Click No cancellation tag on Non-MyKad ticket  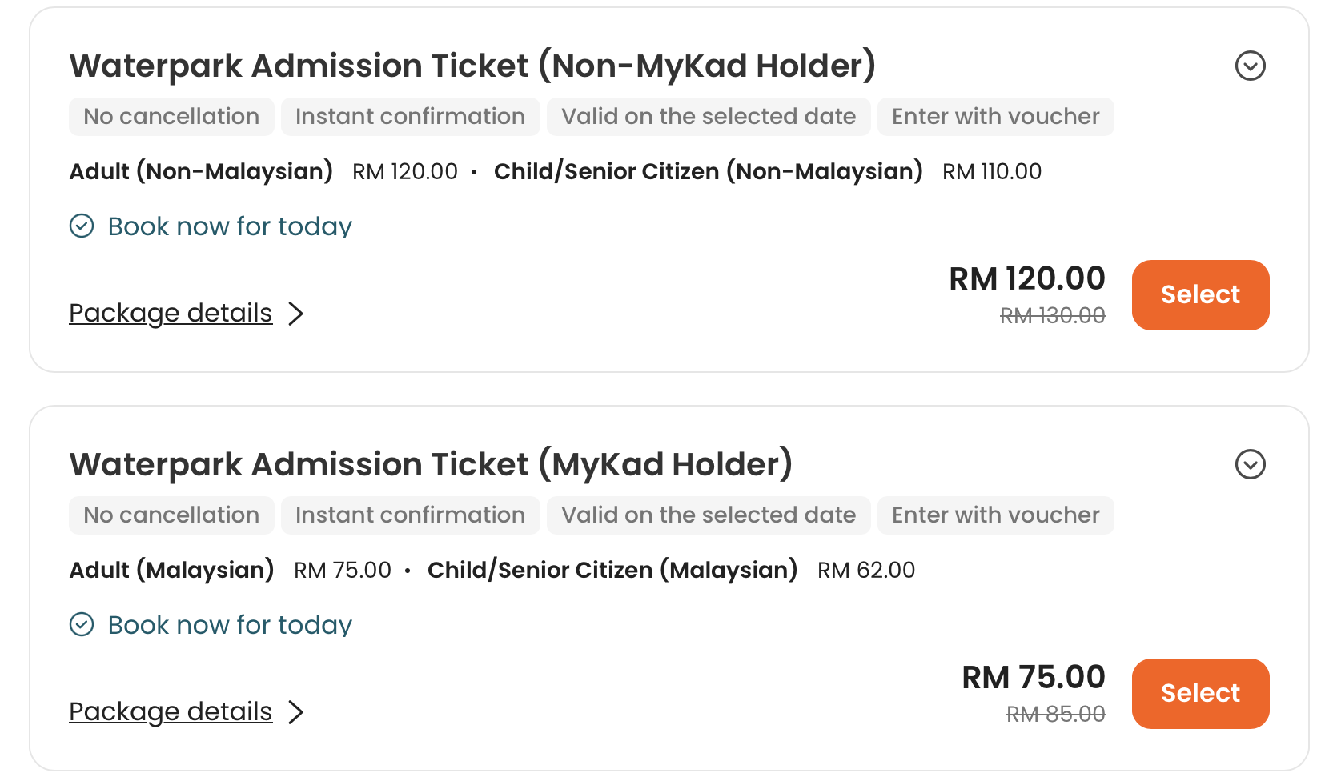coord(171,117)
